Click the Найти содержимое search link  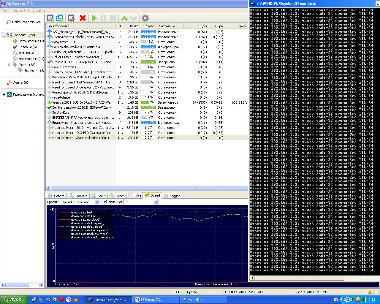click(26, 22)
